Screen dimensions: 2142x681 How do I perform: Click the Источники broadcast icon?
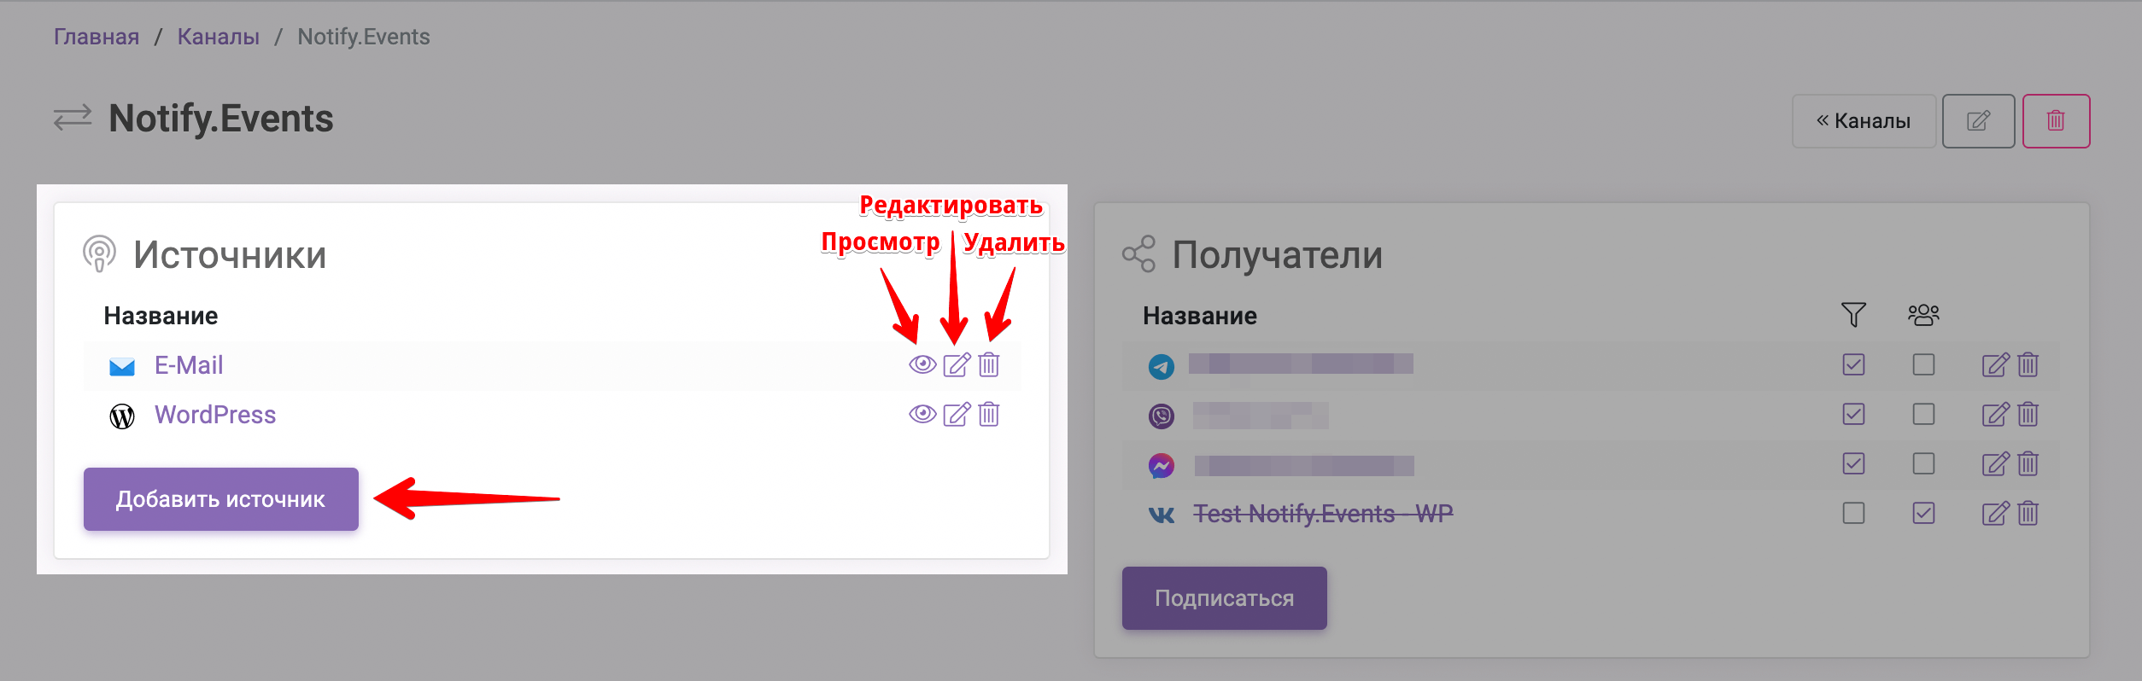(99, 254)
